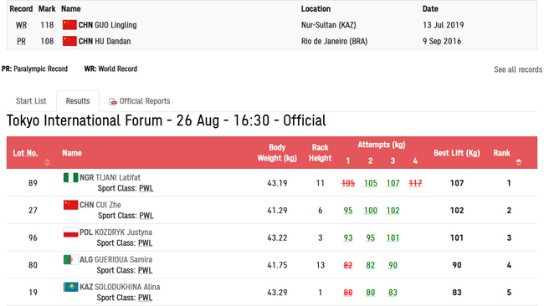
Task: Click PWL sport class for SOLODUKHINA Alina
Action: tap(145, 298)
